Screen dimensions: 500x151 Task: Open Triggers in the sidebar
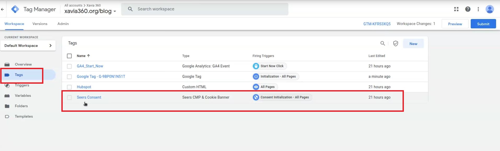click(x=22, y=85)
